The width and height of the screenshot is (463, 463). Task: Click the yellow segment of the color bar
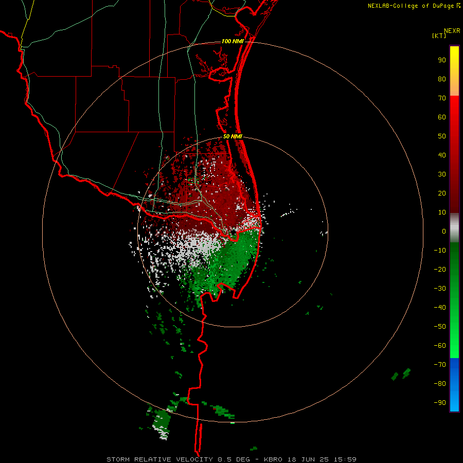(454, 70)
